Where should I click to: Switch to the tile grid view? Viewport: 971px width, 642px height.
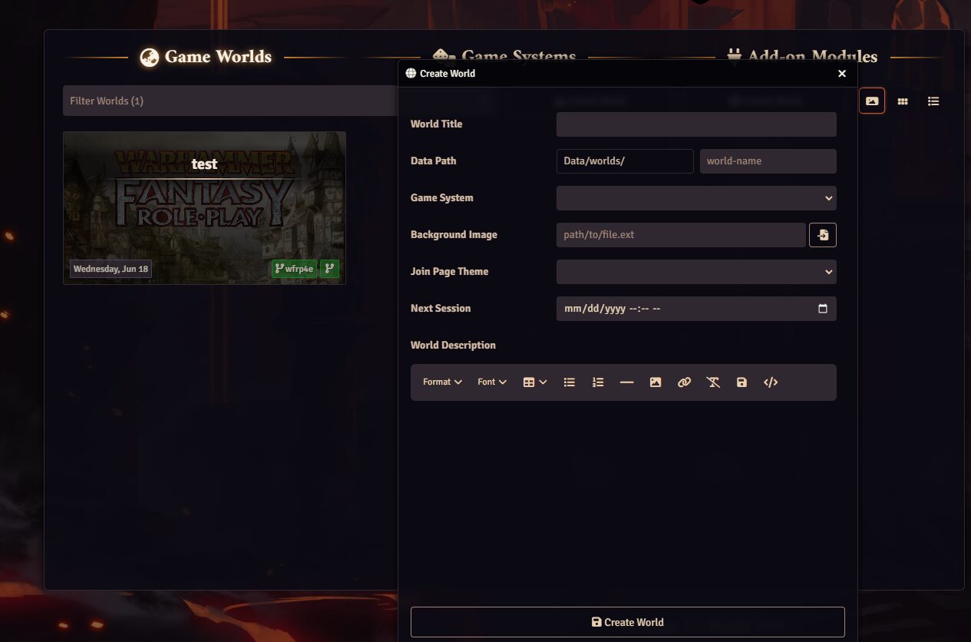(x=903, y=101)
